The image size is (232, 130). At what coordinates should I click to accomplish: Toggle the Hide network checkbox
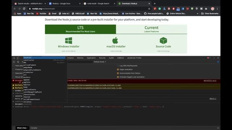click(x=14, y=66)
